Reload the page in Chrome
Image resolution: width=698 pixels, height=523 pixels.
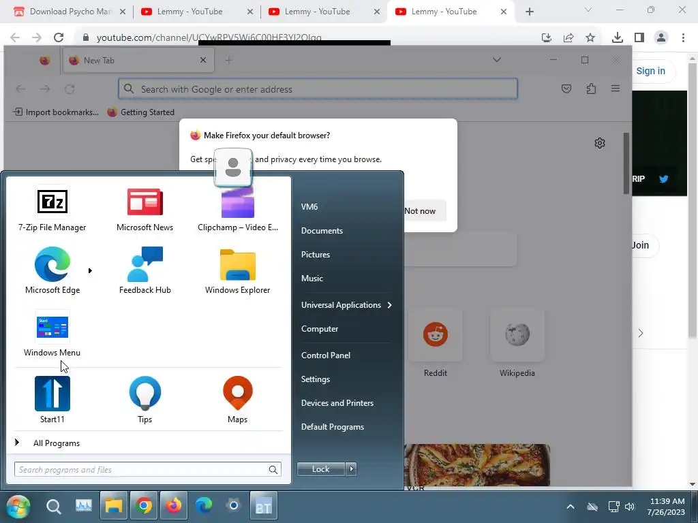[59, 37]
